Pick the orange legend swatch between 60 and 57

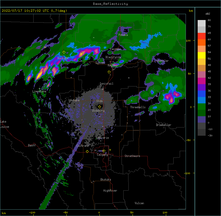point(202,42)
